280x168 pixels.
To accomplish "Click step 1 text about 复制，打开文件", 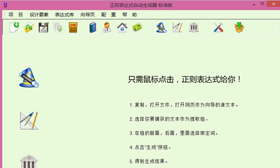I will (x=184, y=105).
